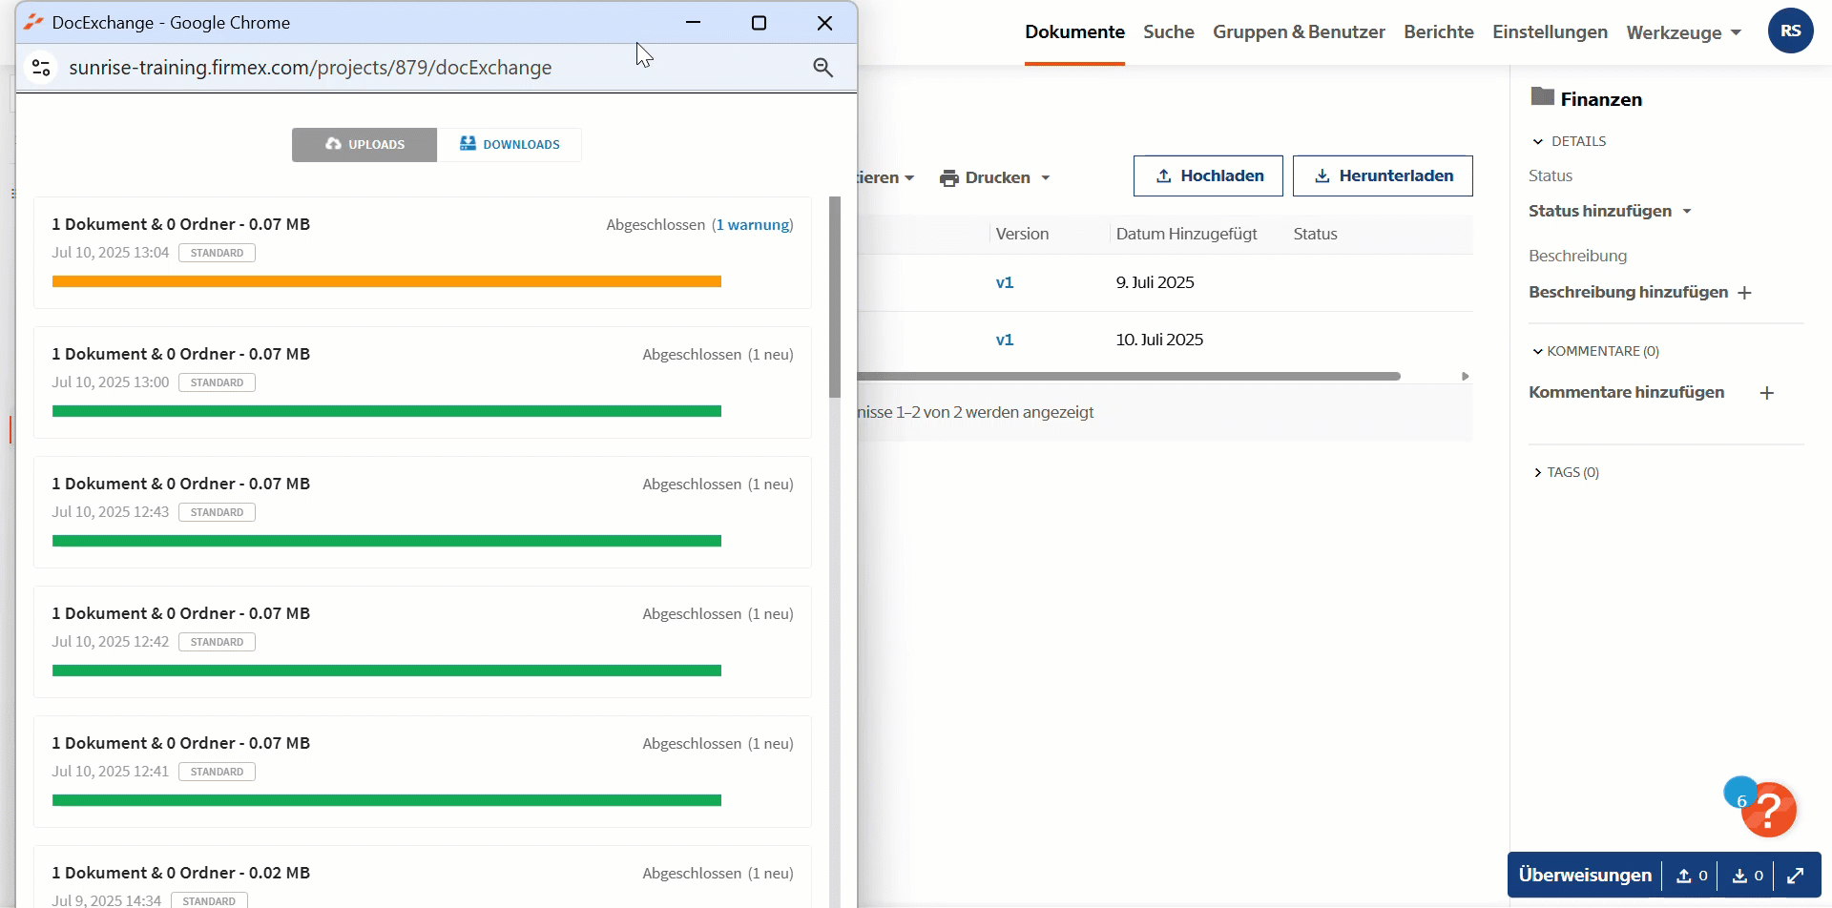1832x908 pixels.
Task: Click the horizontal scrollbar under document table
Action: click(1129, 377)
